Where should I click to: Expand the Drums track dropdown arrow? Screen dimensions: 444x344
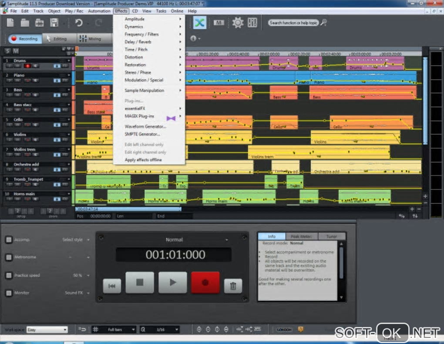point(68,61)
